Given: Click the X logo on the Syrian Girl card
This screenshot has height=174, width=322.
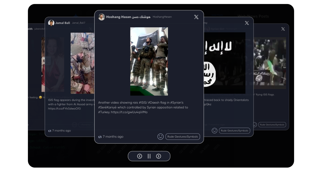Looking at the screenshot, I should (x=247, y=23).
